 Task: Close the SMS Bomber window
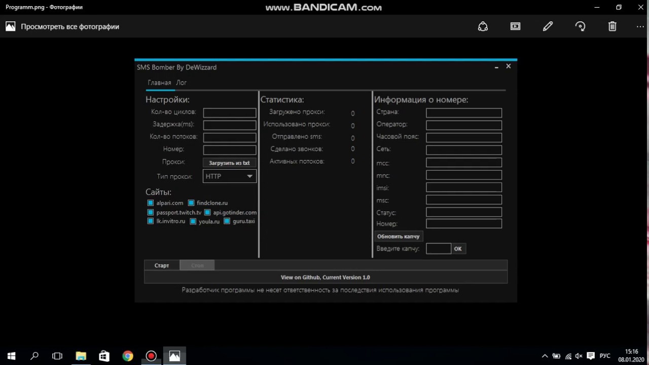[509, 66]
